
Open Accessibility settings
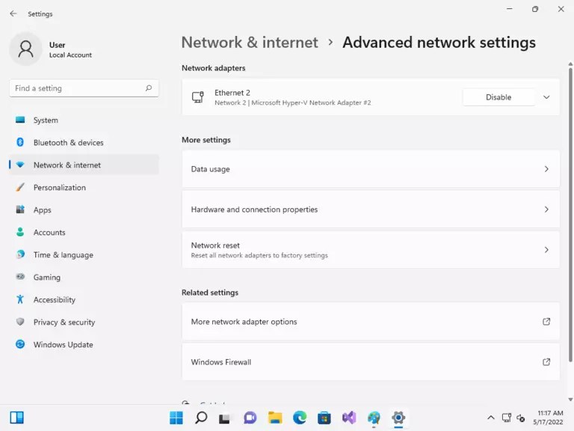tap(84, 300)
